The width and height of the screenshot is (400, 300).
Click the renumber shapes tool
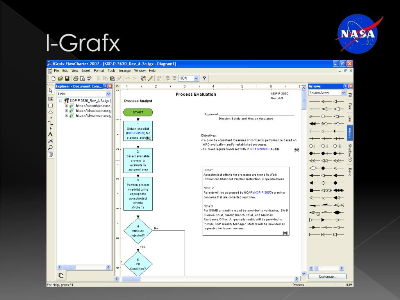(50, 141)
